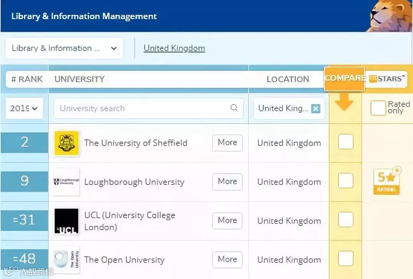Click the UCL logo thumbnail
413x279 pixels.
(67, 221)
